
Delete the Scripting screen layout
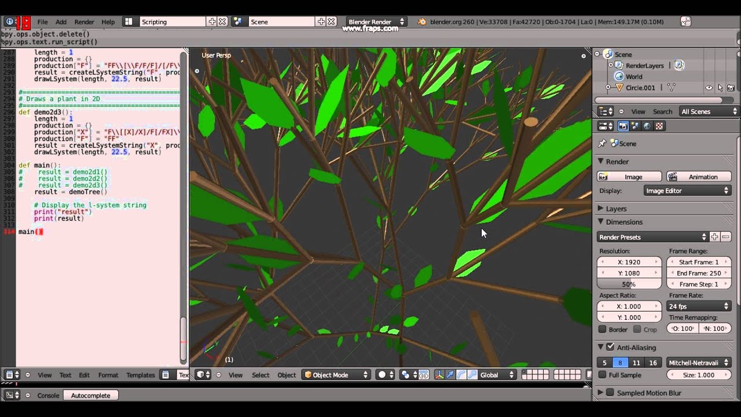tap(222, 21)
